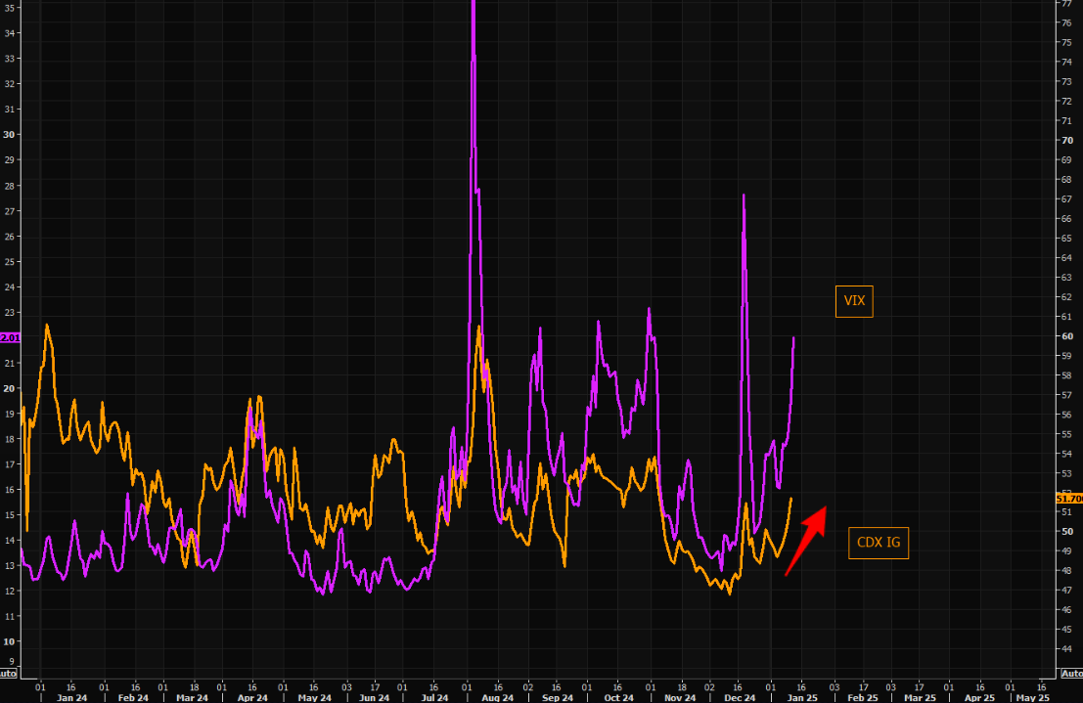Click the bold 30 on the left axis
1083x703 pixels.
9,135
